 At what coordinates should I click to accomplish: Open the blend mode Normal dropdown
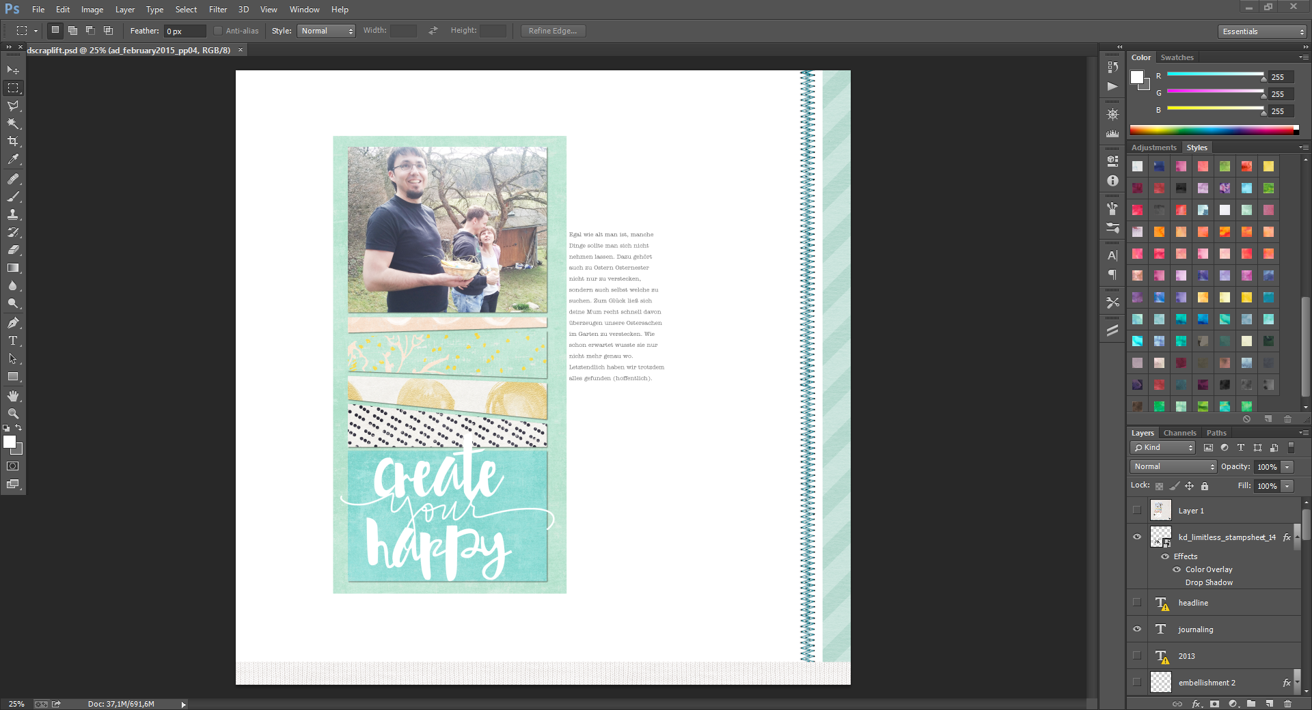pos(1173,466)
